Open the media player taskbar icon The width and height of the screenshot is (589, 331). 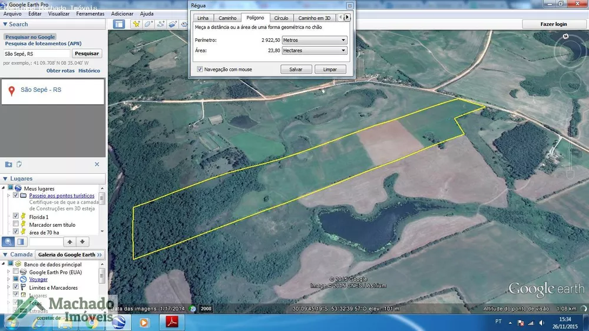tap(144, 322)
